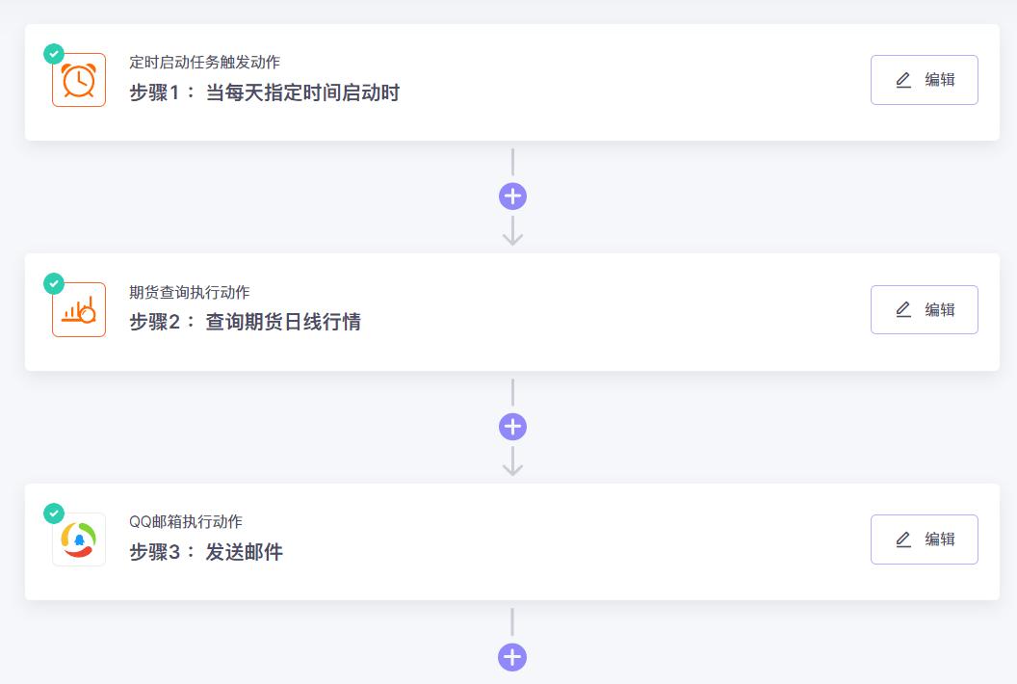This screenshot has height=684, width=1017.
Task: Click 编辑 on the 期货查询执行动作 step
Action: pyautogui.click(x=924, y=309)
